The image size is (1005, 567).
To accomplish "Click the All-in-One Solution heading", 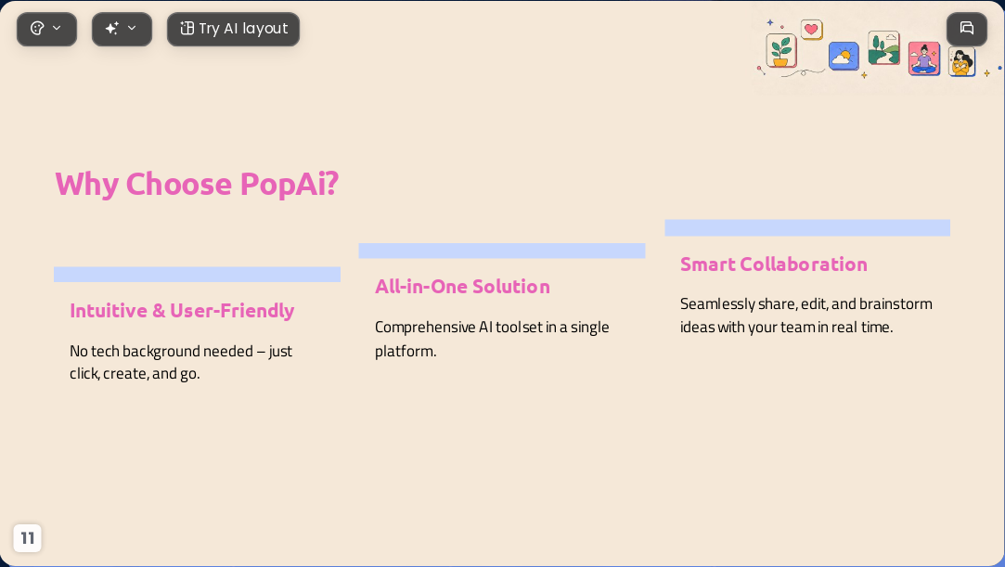I will [x=462, y=287].
